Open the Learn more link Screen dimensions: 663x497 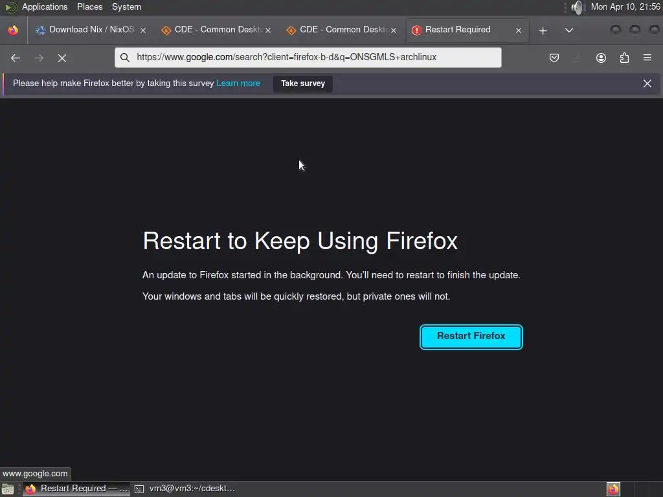point(238,83)
